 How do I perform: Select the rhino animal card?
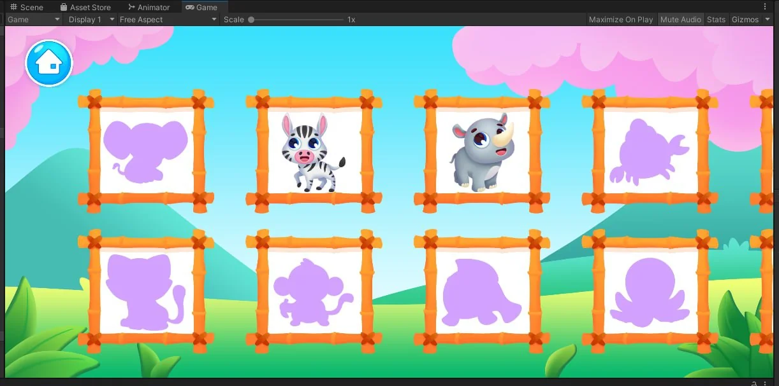coord(482,151)
